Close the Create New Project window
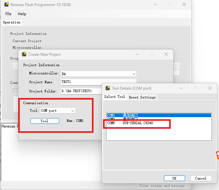This screenshot has width=219, height=190. (x=166, y=54)
